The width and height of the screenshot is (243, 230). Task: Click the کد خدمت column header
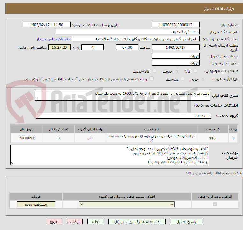coord(213,129)
